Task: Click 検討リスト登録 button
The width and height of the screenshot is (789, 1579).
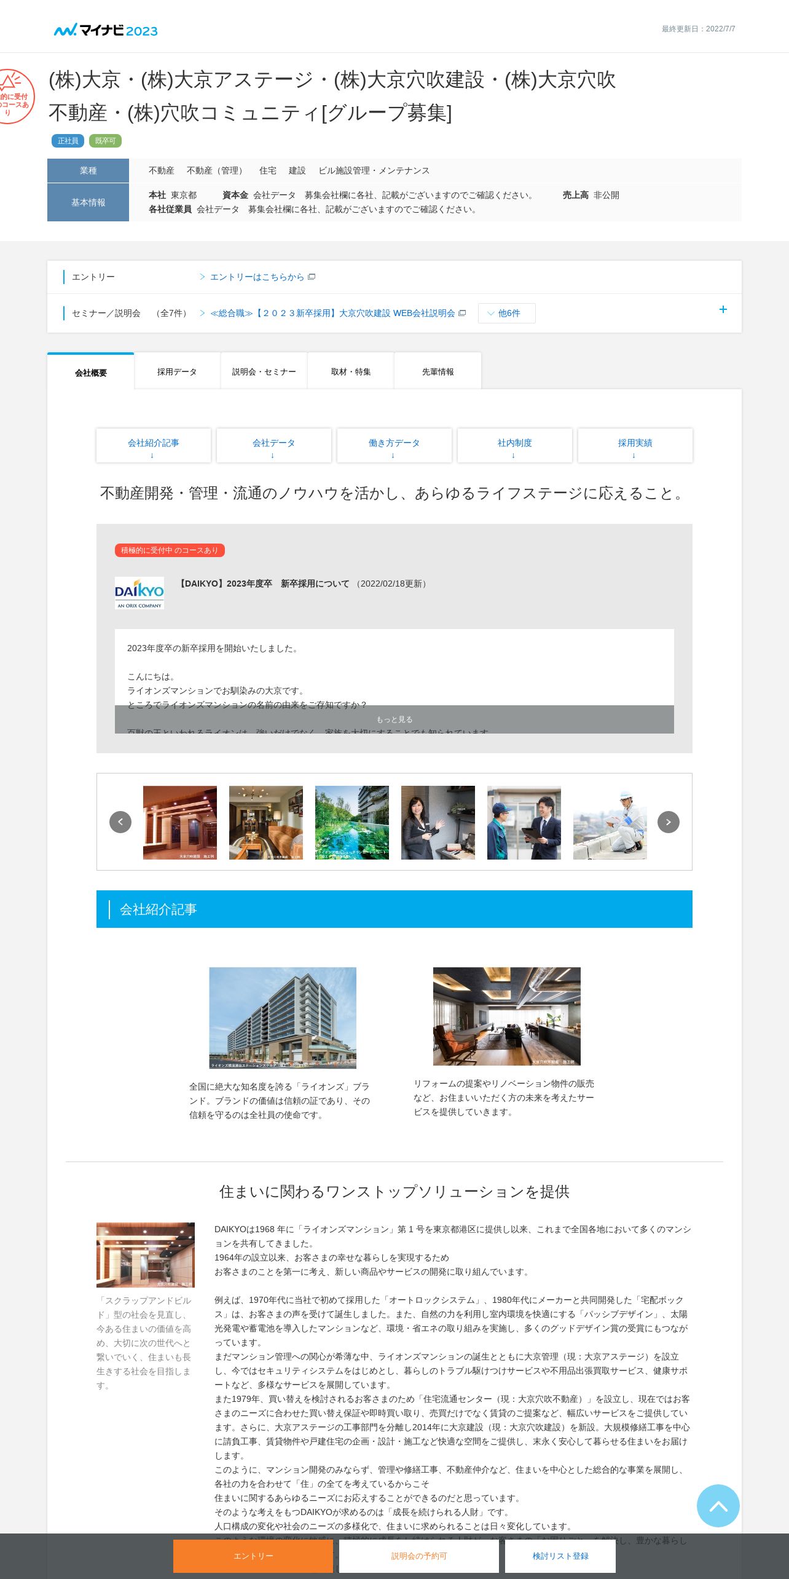Action: point(560,1556)
